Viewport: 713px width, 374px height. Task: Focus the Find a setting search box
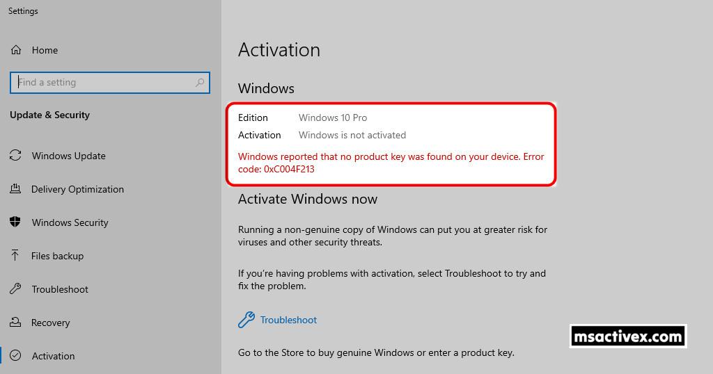coord(104,83)
